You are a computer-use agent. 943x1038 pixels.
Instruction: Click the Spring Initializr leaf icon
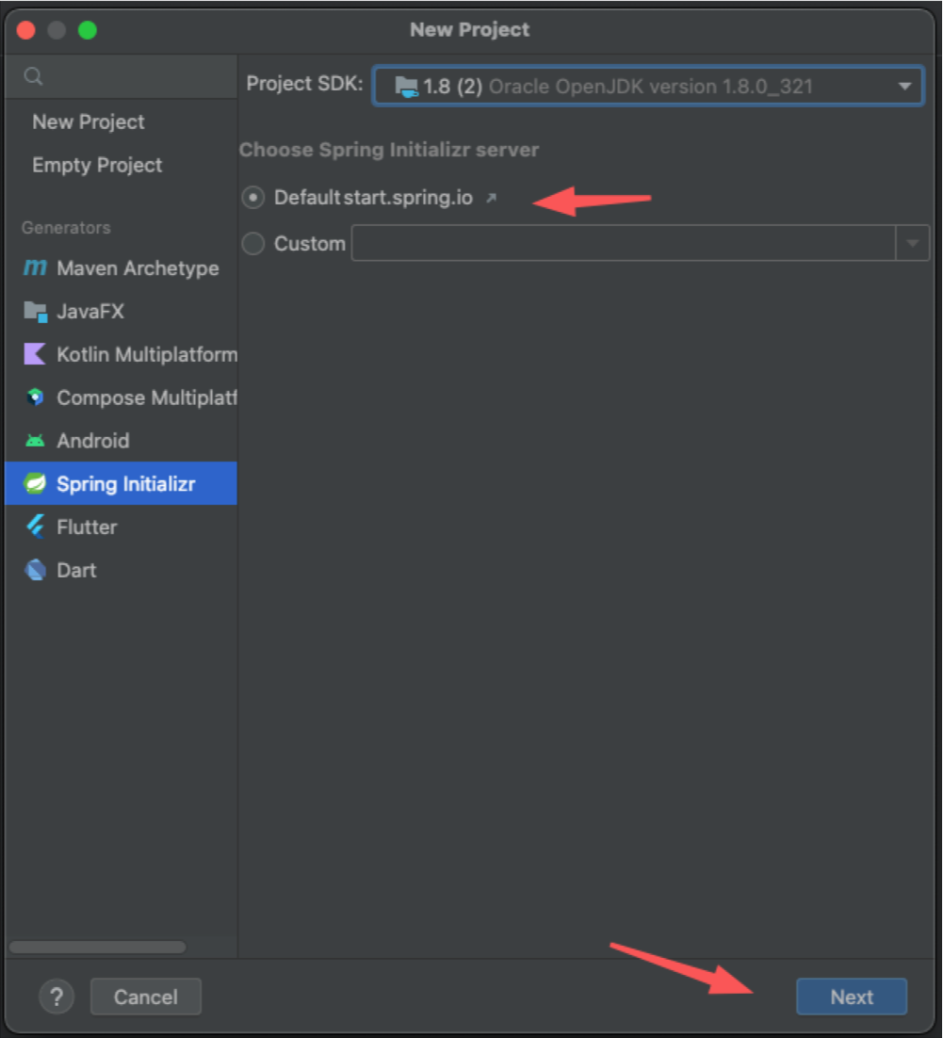click(34, 483)
